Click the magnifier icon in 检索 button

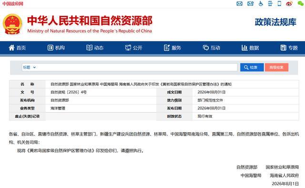pos(246,67)
